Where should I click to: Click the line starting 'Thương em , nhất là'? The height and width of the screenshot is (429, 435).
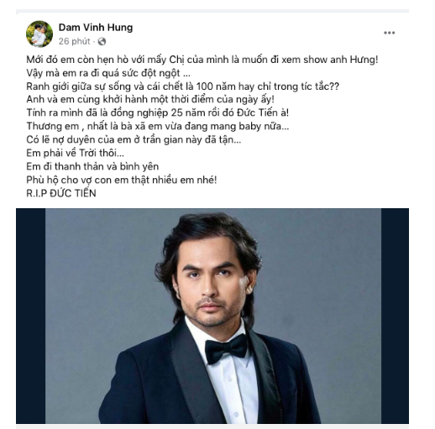[x=158, y=127]
